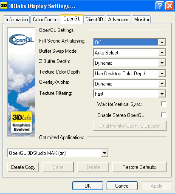Click the highlighted 'Off' antialiasing value
The image size is (175, 194).
pyautogui.click(x=126, y=42)
